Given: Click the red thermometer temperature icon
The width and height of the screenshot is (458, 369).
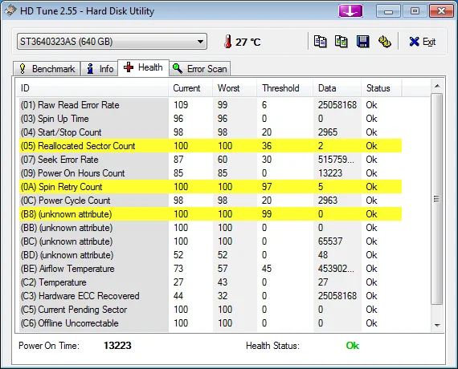Looking at the screenshot, I should point(228,42).
